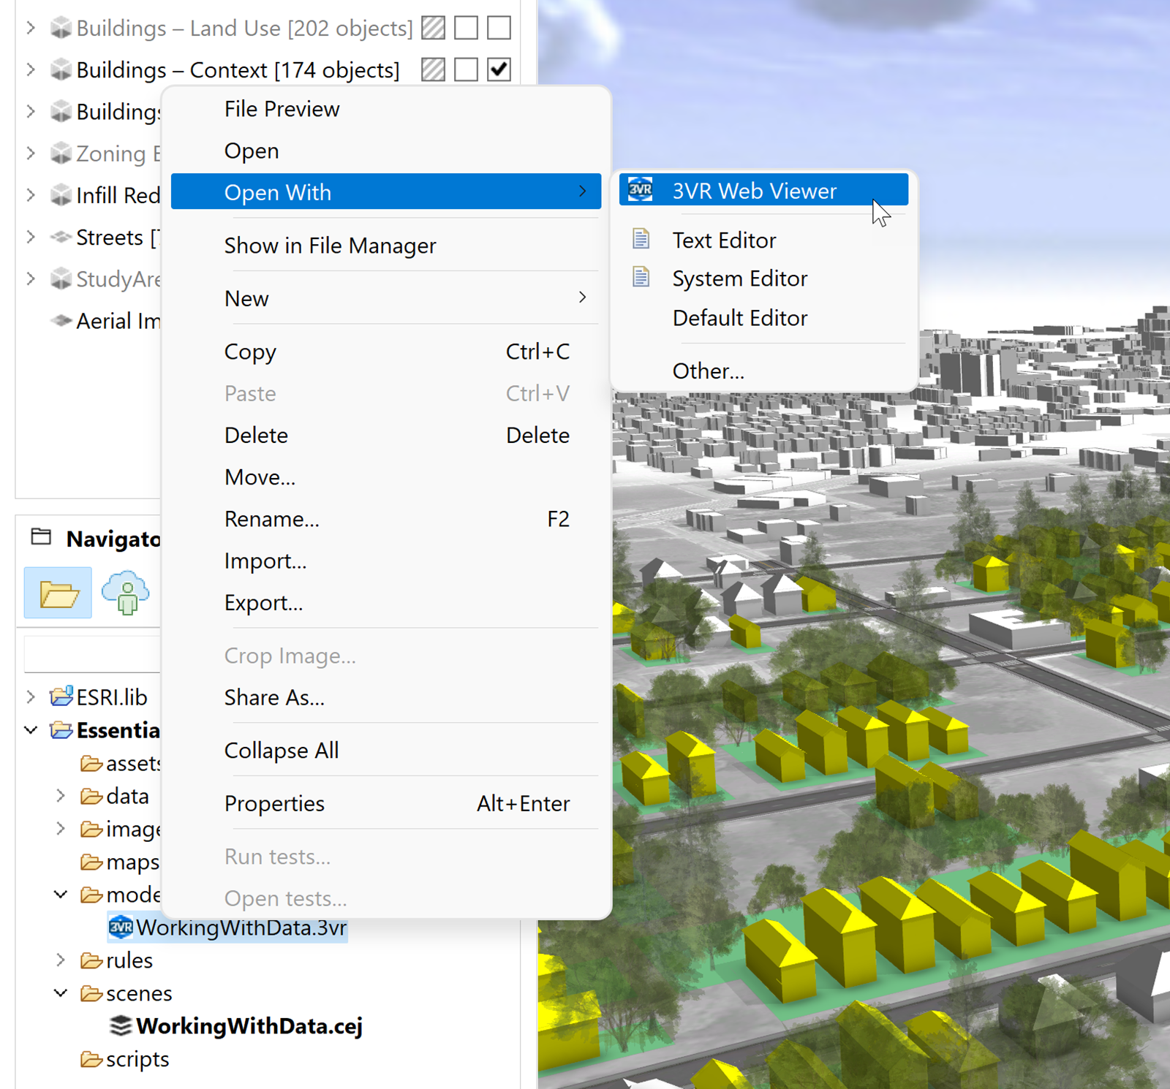The height and width of the screenshot is (1089, 1170).
Task: Select the WorkingWithData.3vr file icon
Action: tap(121, 927)
